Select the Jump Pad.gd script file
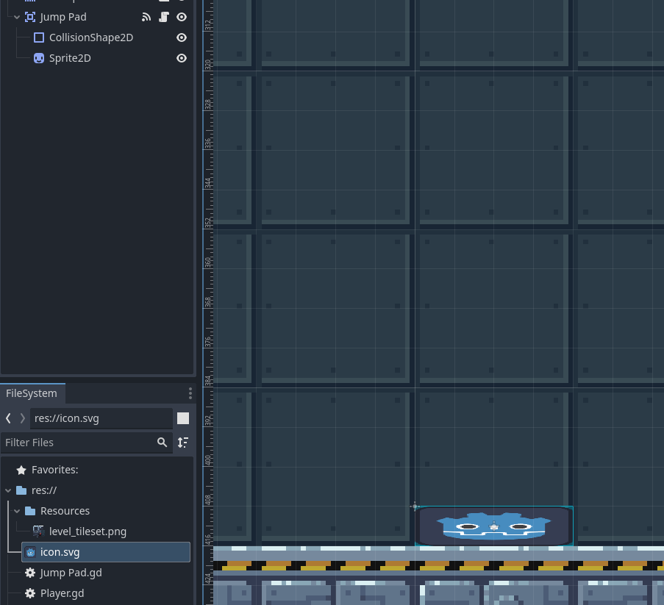The image size is (664, 605). click(x=71, y=573)
